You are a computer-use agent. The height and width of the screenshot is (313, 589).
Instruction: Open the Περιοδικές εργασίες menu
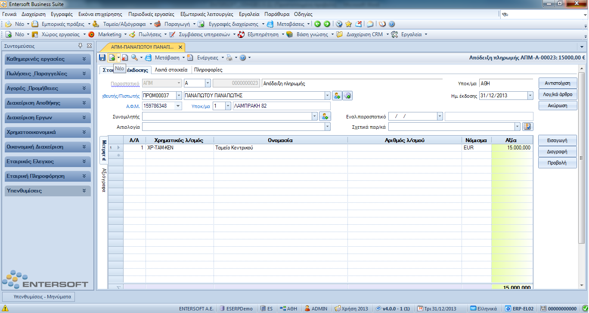[x=151, y=14]
